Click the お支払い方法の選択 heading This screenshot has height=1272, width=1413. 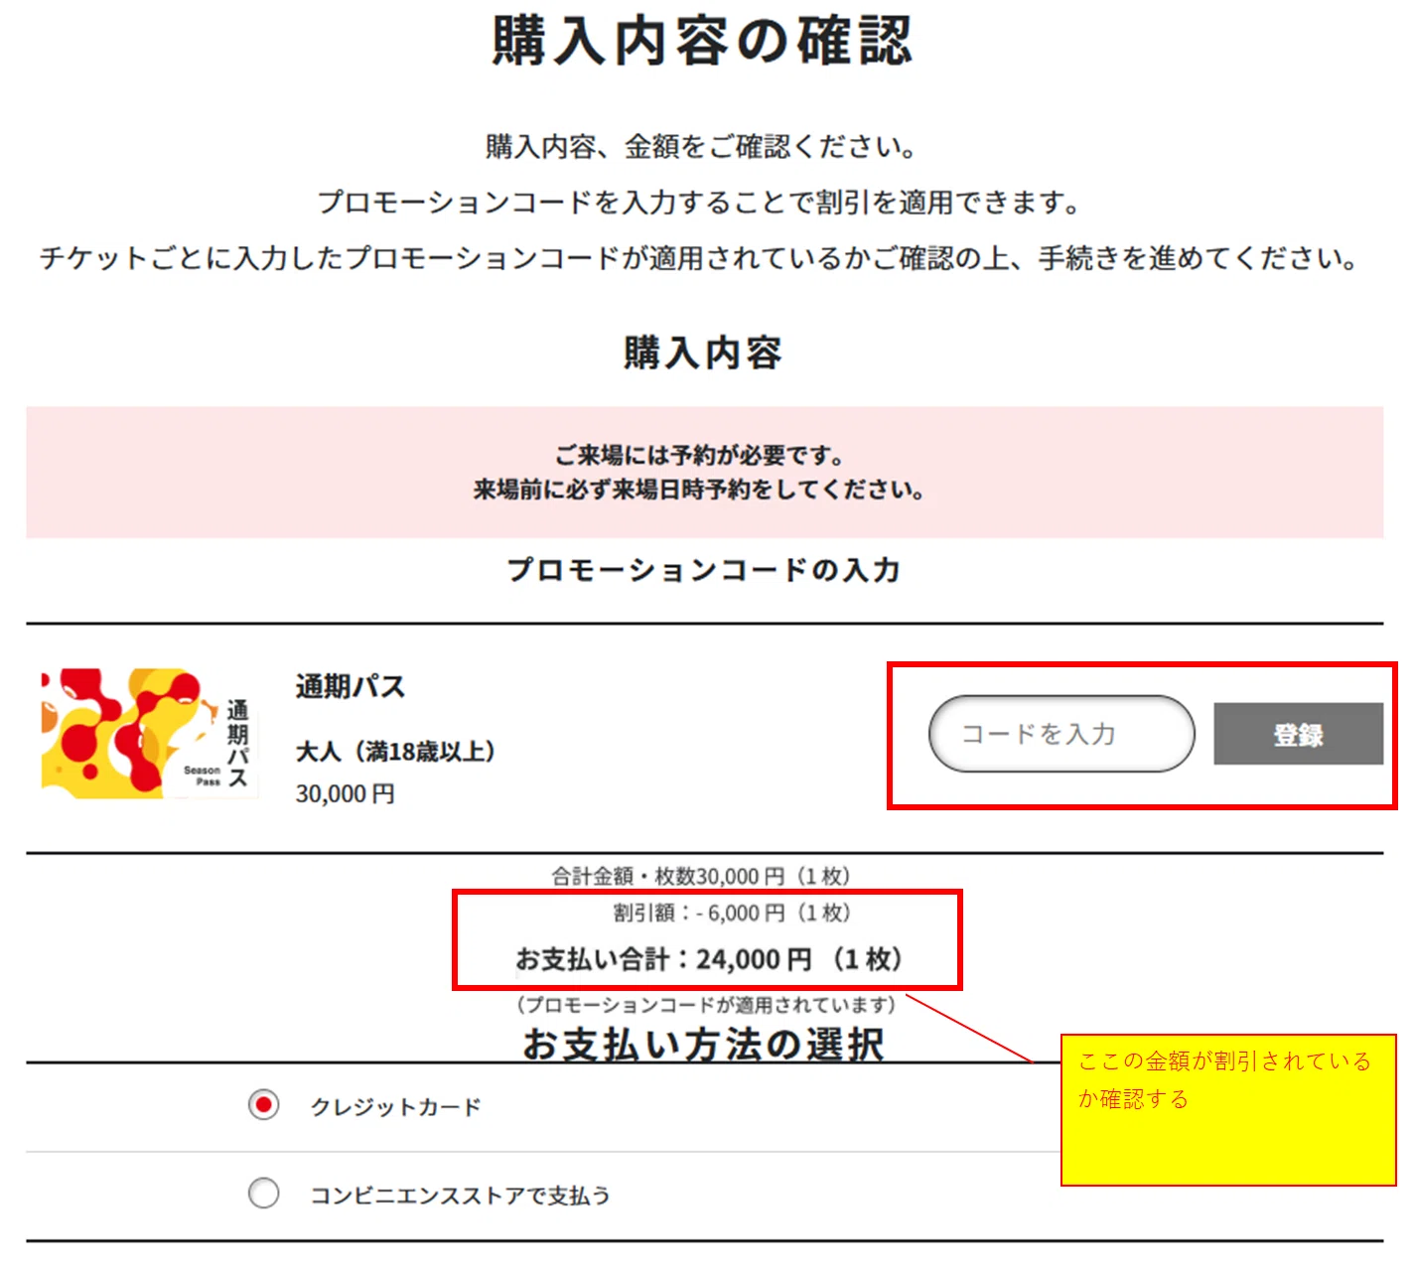tap(703, 1045)
